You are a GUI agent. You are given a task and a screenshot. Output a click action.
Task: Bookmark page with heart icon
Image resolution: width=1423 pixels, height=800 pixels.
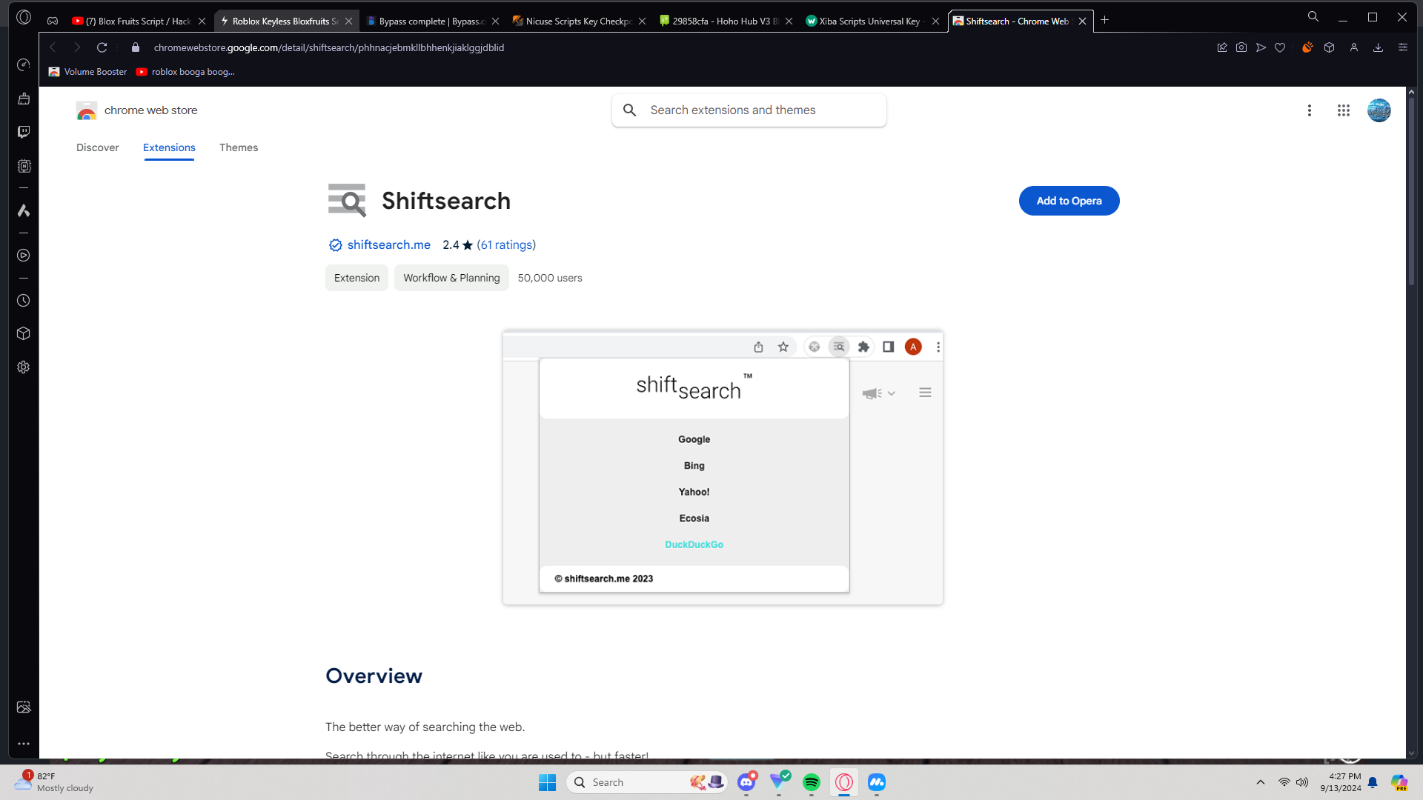click(x=1280, y=47)
